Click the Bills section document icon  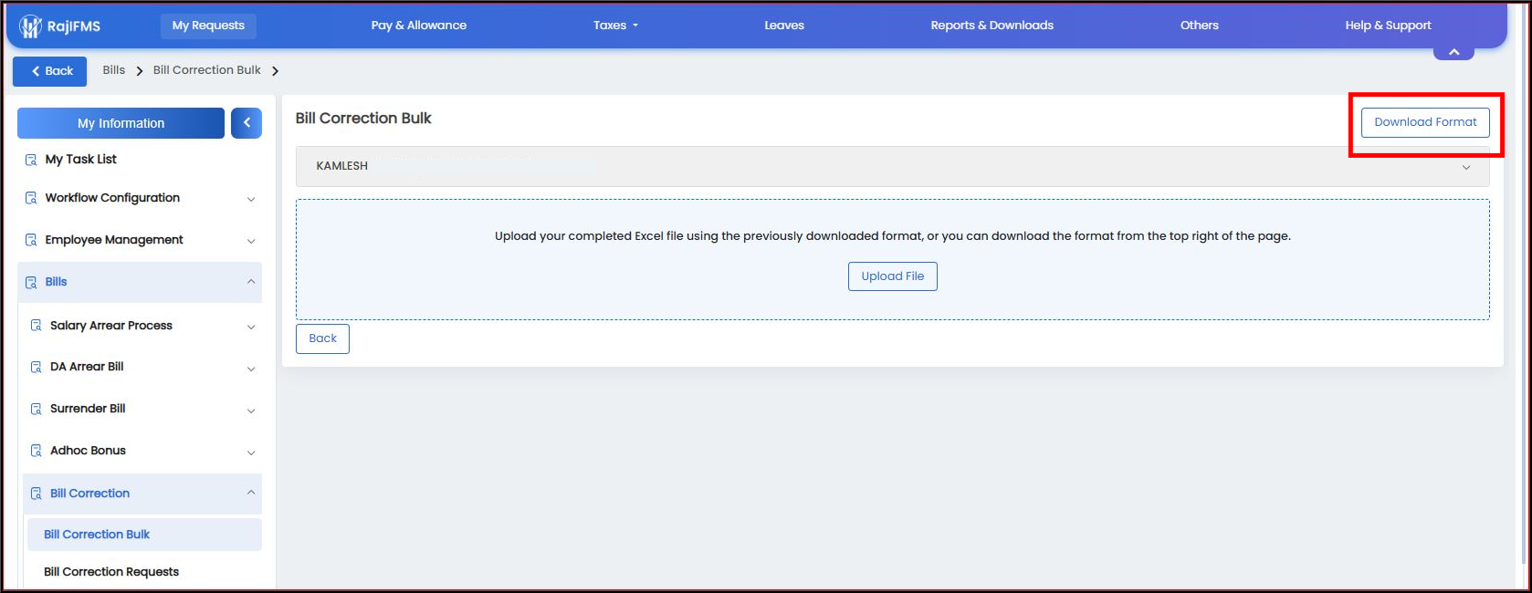pyautogui.click(x=31, y=282)
